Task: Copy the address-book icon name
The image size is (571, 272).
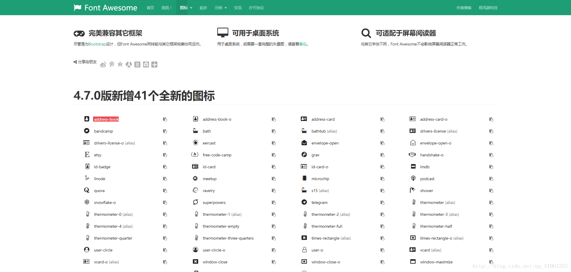Action: click(x=165, y=119)
